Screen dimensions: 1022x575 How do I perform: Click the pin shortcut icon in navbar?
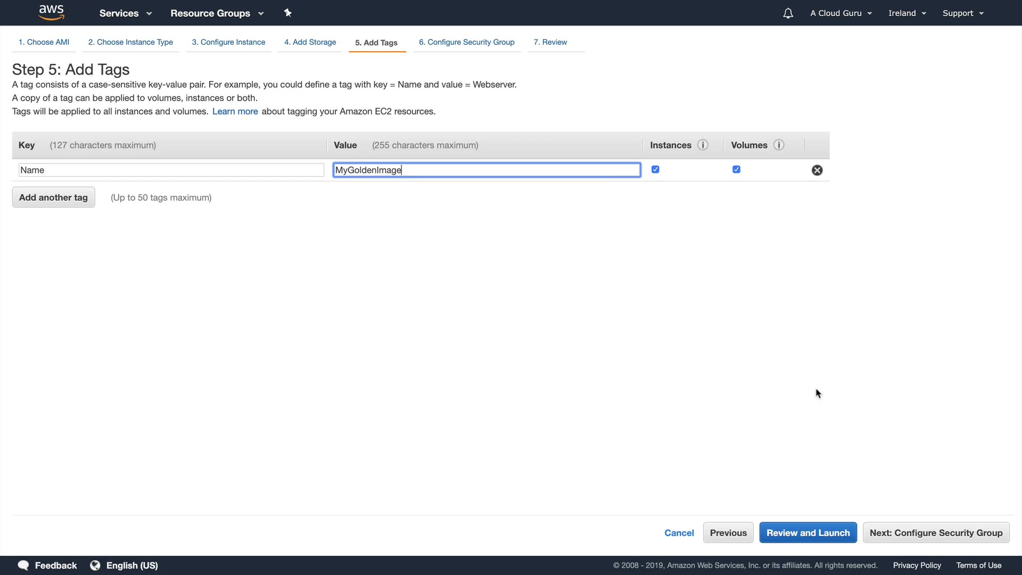[288, 13]
